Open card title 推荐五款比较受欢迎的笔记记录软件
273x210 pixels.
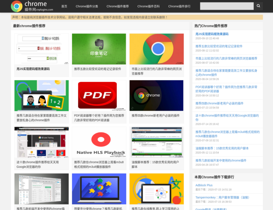pos(97,69)
